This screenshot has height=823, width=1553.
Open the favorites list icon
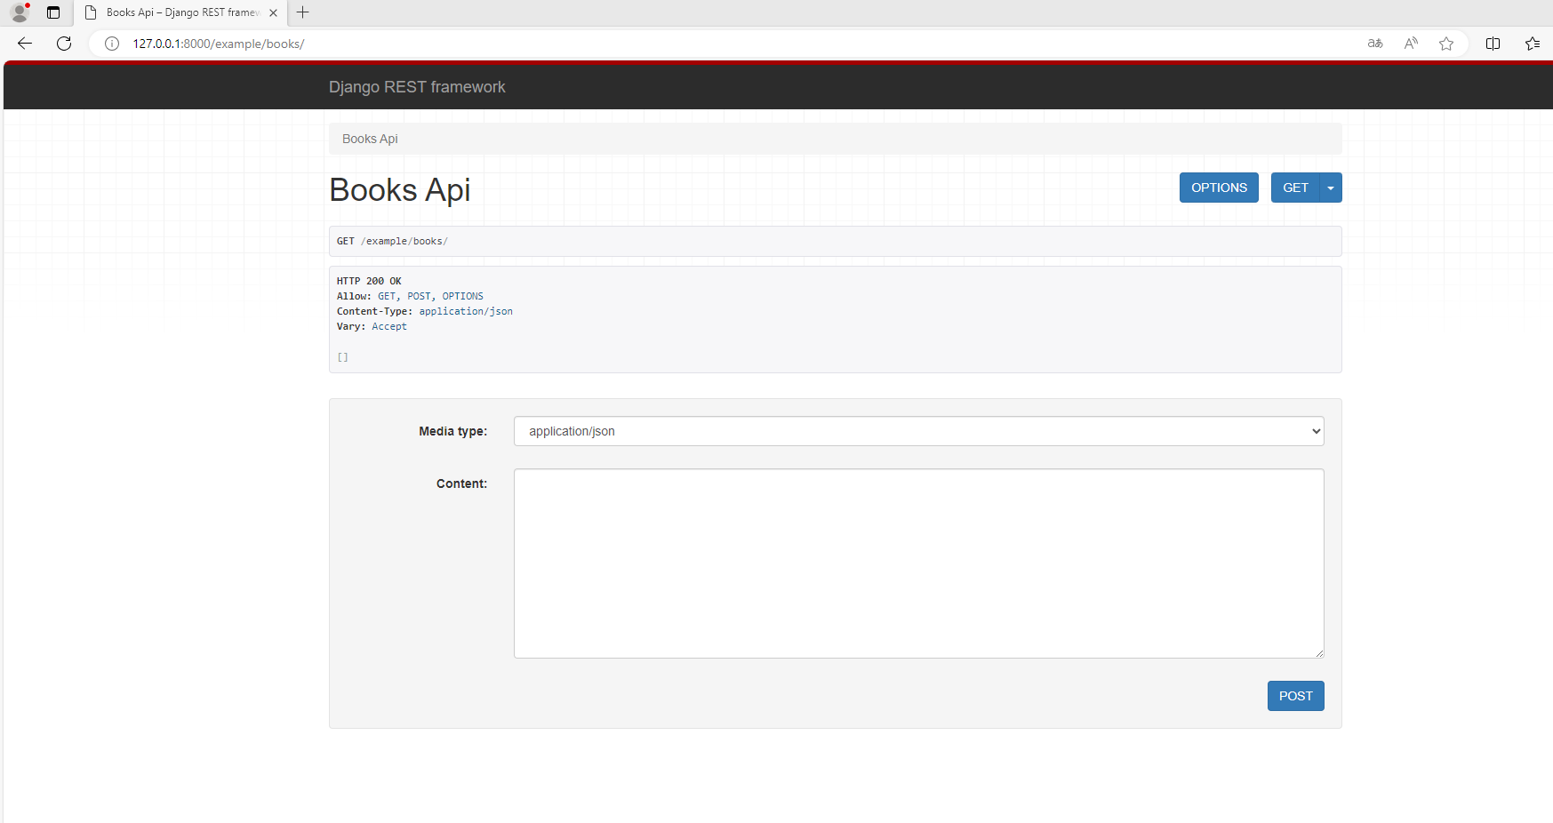click(x=1533, y=44)
